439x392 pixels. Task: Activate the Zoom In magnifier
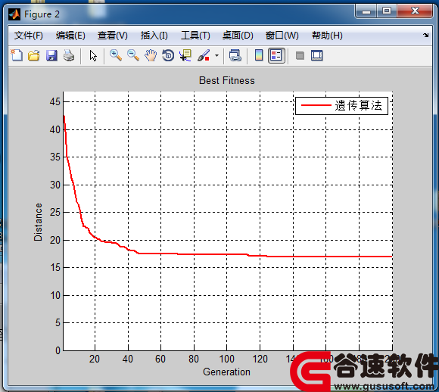(116, 55)
